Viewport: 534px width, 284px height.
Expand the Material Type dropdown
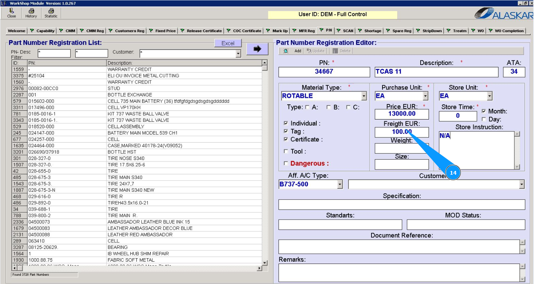pyautogui.click(x=364, y=96)
